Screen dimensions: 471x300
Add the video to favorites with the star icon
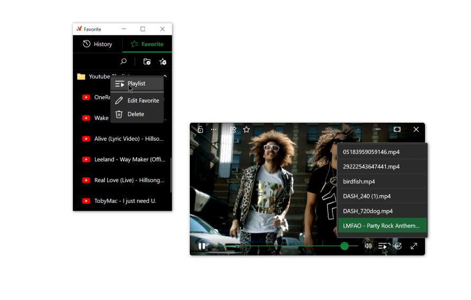tap(246, 130)
